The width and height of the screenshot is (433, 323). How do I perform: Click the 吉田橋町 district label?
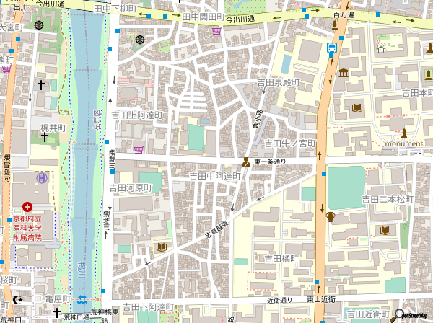pyautogui.click(x=281, y=257)
